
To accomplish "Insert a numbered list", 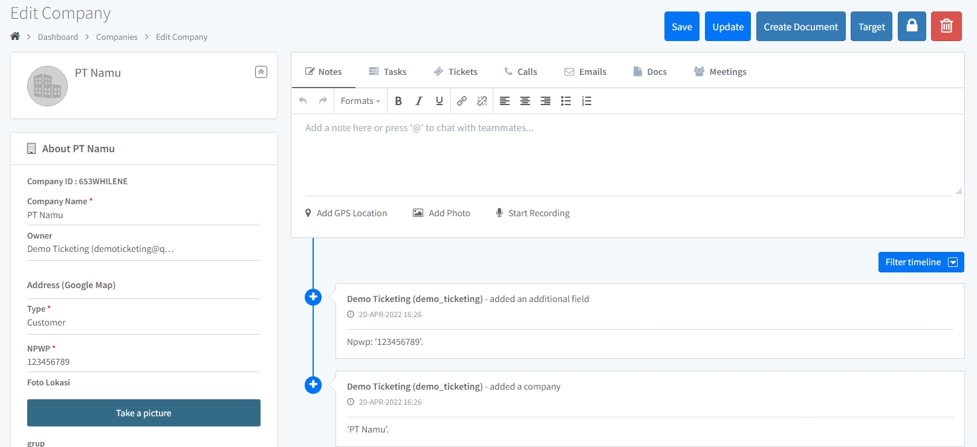I will click(586, 101).
